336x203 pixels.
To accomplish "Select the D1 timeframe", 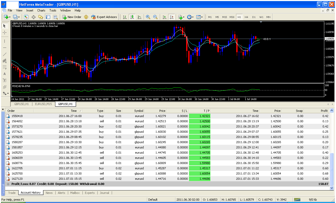I will click(254, 17).
